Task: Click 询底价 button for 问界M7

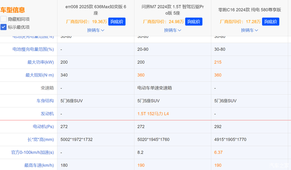Action: tap(194, 22)
